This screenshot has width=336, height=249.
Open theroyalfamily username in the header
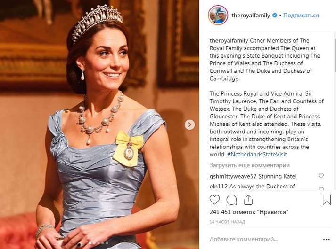point(251,16)
